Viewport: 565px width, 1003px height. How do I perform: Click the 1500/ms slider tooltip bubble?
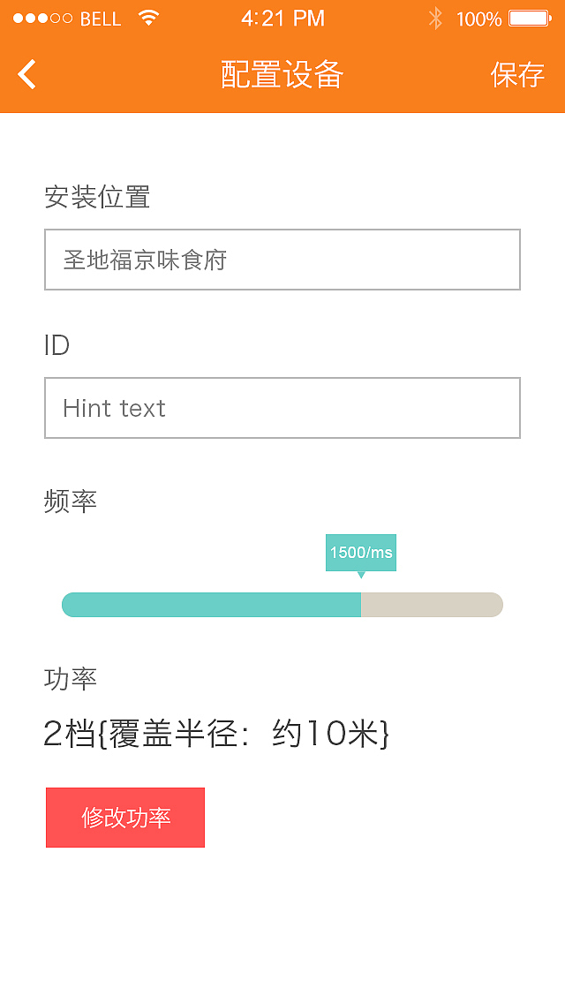click(x=361, y=552)
